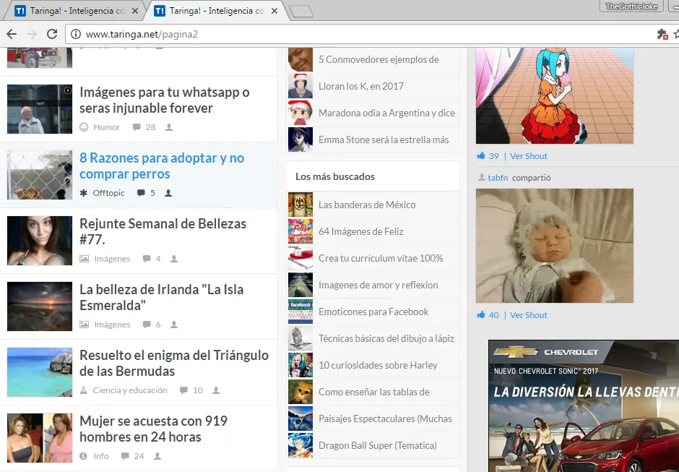Open Crea tu currículum vítae 100%
The image size is (679, 472).
(381, 258)
